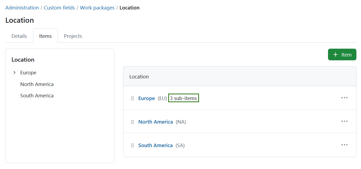
Task: Open Custom fields from the breadcrumb
Action: click(x=59, y=8)
